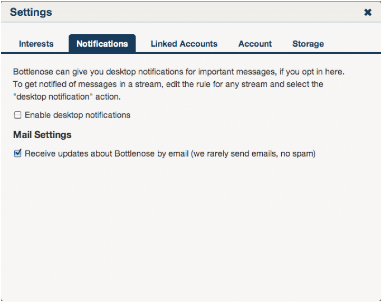Go to the Account tab
Image resolution: width=382 pixels, height=302 pixels.
point(255,44)
